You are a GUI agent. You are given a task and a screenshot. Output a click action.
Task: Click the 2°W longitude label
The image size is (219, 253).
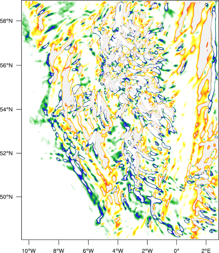(x=147, y=251)
